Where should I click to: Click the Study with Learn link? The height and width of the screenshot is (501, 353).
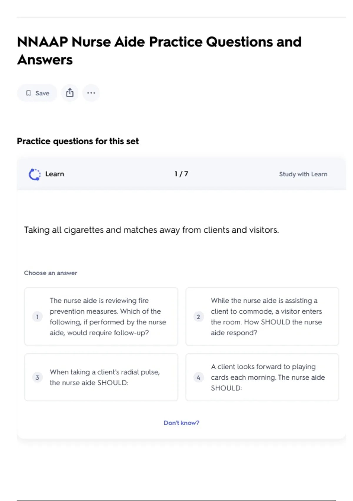(303, 174)
